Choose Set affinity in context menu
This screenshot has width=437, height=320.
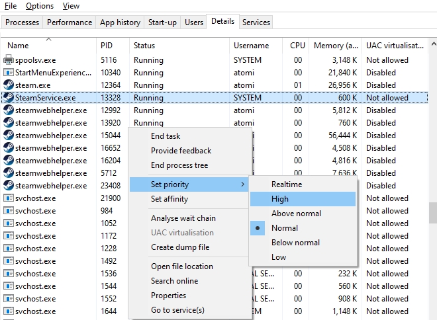(x=189, y=199)
